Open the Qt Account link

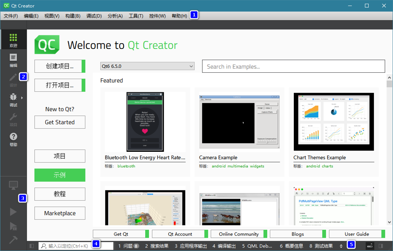[x=180, y=234]
